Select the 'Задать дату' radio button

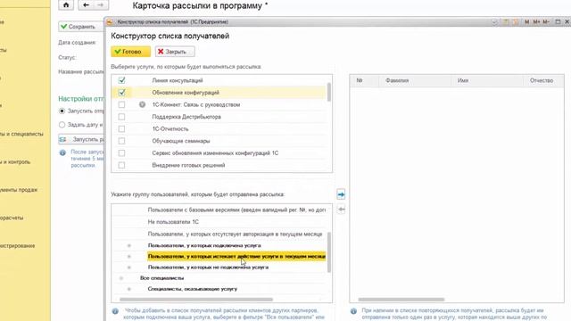tap(62, 125)
